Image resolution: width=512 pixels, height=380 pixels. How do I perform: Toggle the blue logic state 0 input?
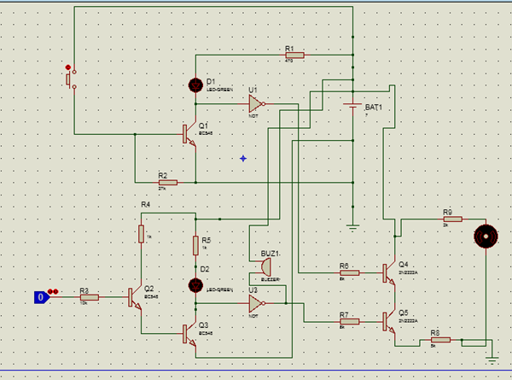42,297
